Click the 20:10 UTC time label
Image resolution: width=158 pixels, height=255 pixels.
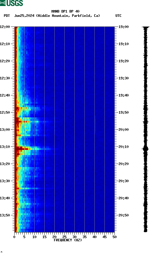124,147
